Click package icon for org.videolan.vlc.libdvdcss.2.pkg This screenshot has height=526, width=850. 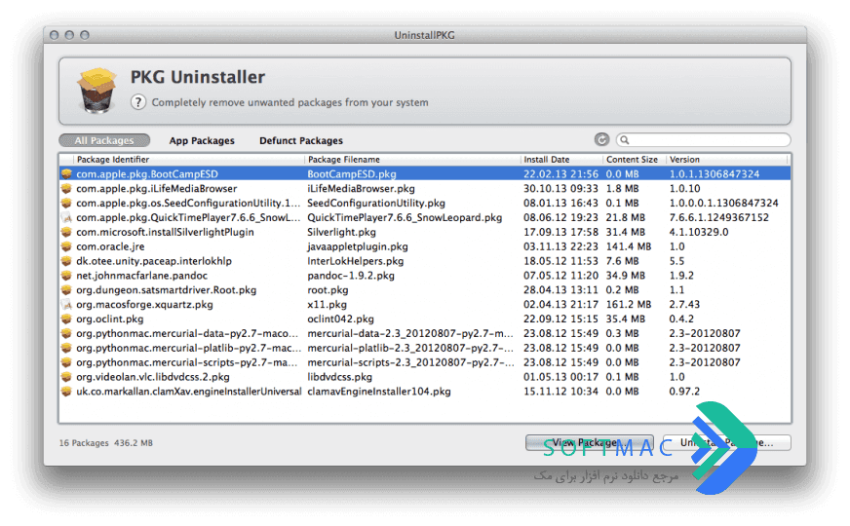[x=66, y=377]
